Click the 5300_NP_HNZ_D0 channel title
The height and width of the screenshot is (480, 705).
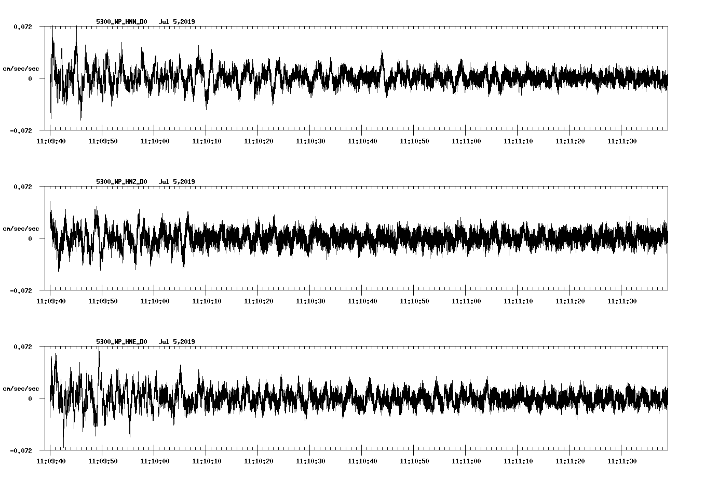coord(121,182)
